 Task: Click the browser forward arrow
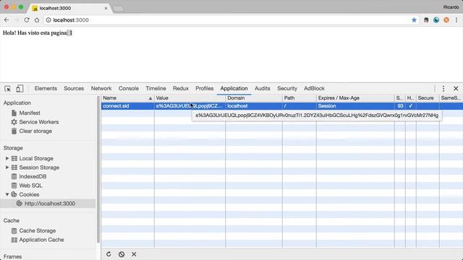coord(17,19)
